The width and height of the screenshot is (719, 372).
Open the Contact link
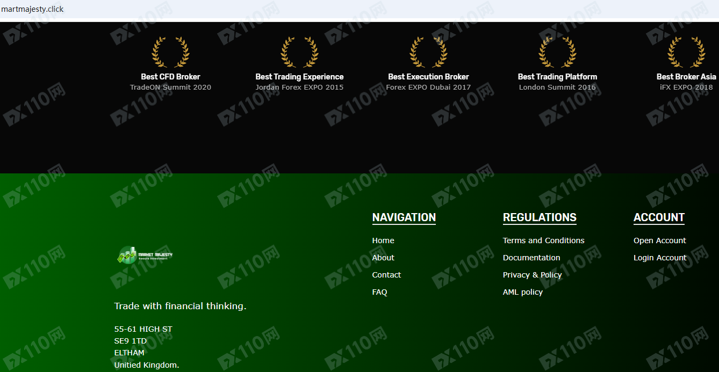[386, 275]
